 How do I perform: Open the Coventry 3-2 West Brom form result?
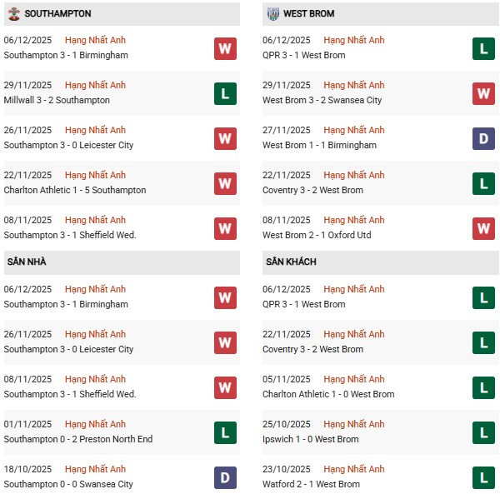[x=312, y=190]
